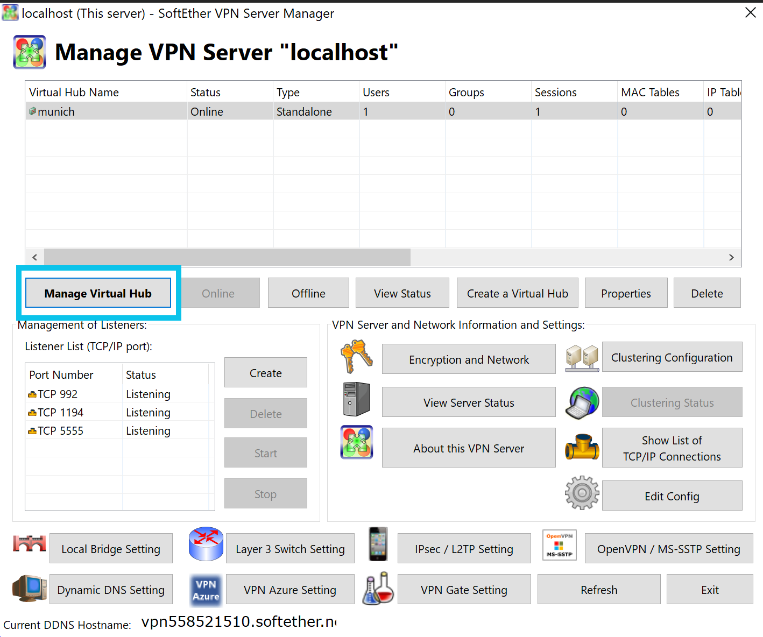Click the TCP 5555 listener icon
The image size is (763, 637).
click(x=32, y=431)
